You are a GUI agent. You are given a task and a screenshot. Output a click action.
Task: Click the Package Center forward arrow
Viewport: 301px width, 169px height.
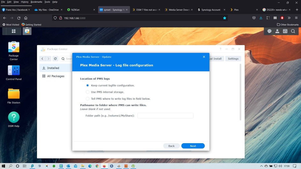tap(49, 59)
